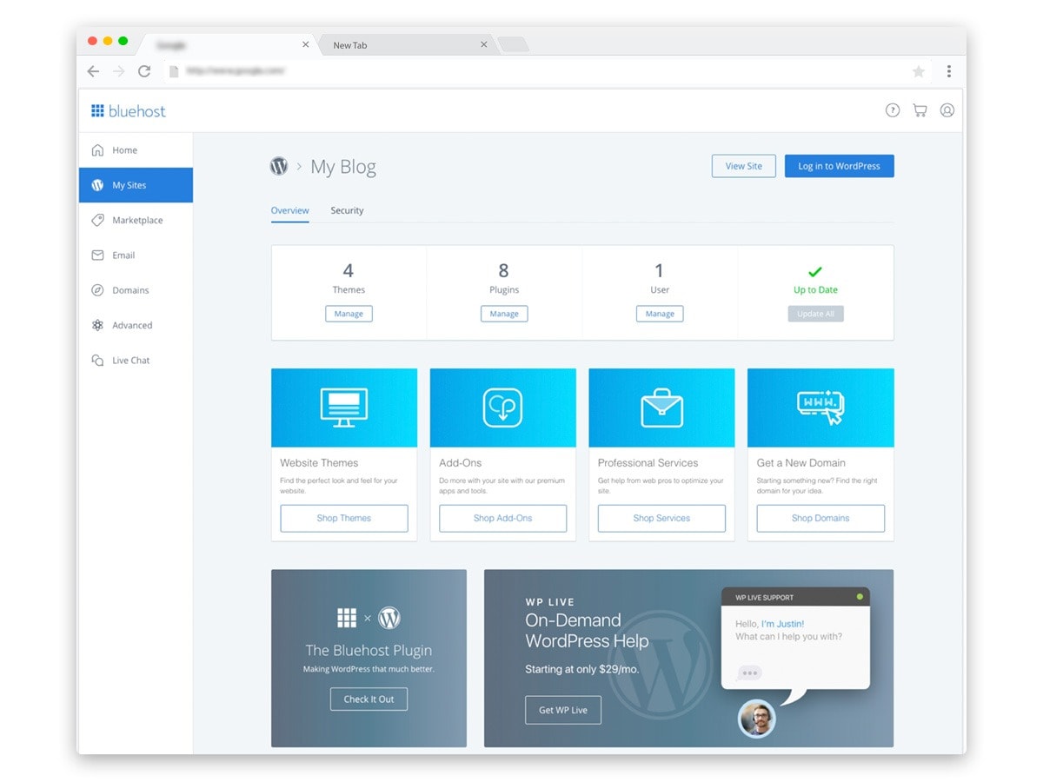The width and height of the screenshot is (1043, 782).
Task: Click the monitor icon on Website Themes card
Action: (x=344, y=408)
